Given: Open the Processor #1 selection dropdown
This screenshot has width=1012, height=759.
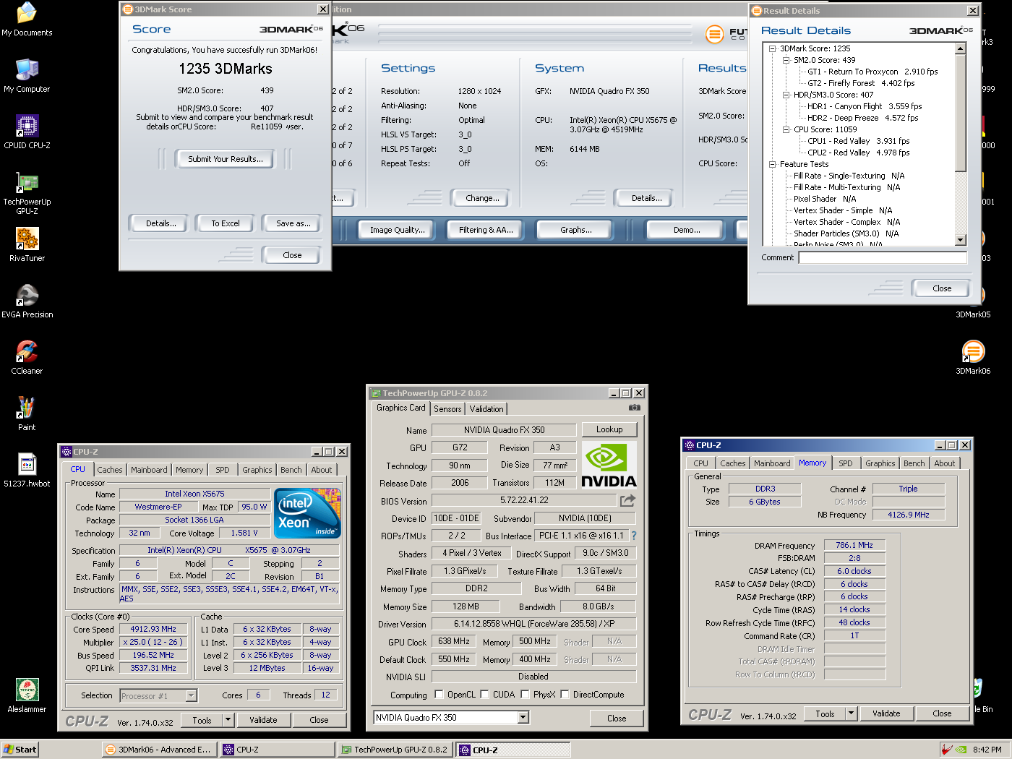Looking at the screenshot, I should [x=192, y=695].
